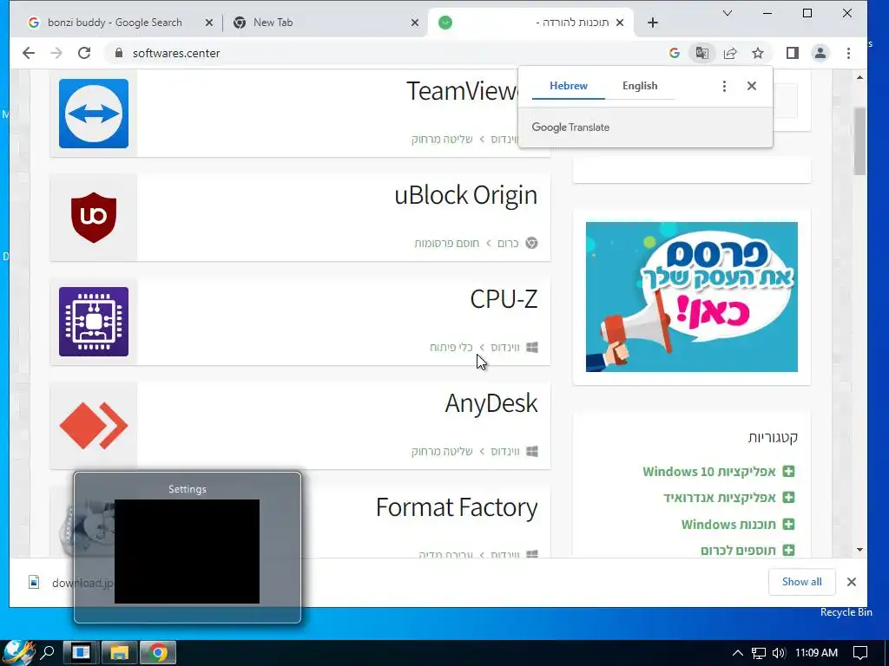
Task: Open a new browser tab with plus
Action: (653, 23)
